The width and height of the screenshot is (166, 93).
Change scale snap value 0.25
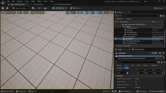pos(101,13)
